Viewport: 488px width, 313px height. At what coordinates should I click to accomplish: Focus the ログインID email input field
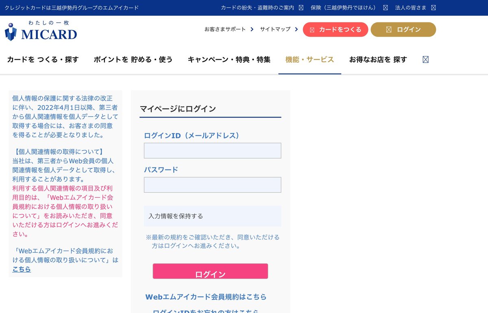point(212,150)
